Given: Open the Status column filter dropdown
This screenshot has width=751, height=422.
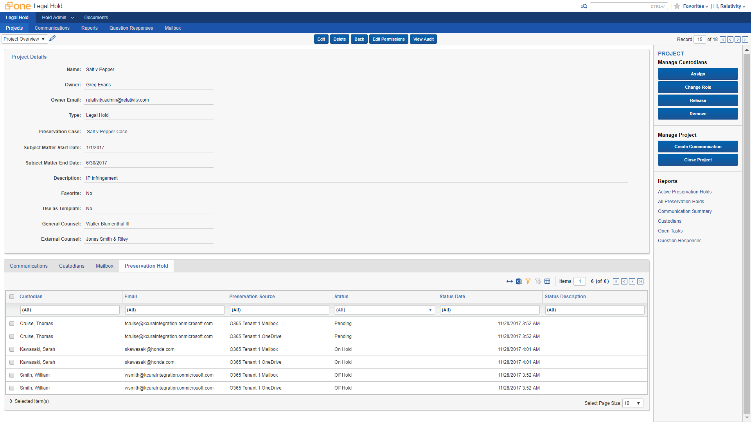Looking at the screenshot, I should point(430,309).
